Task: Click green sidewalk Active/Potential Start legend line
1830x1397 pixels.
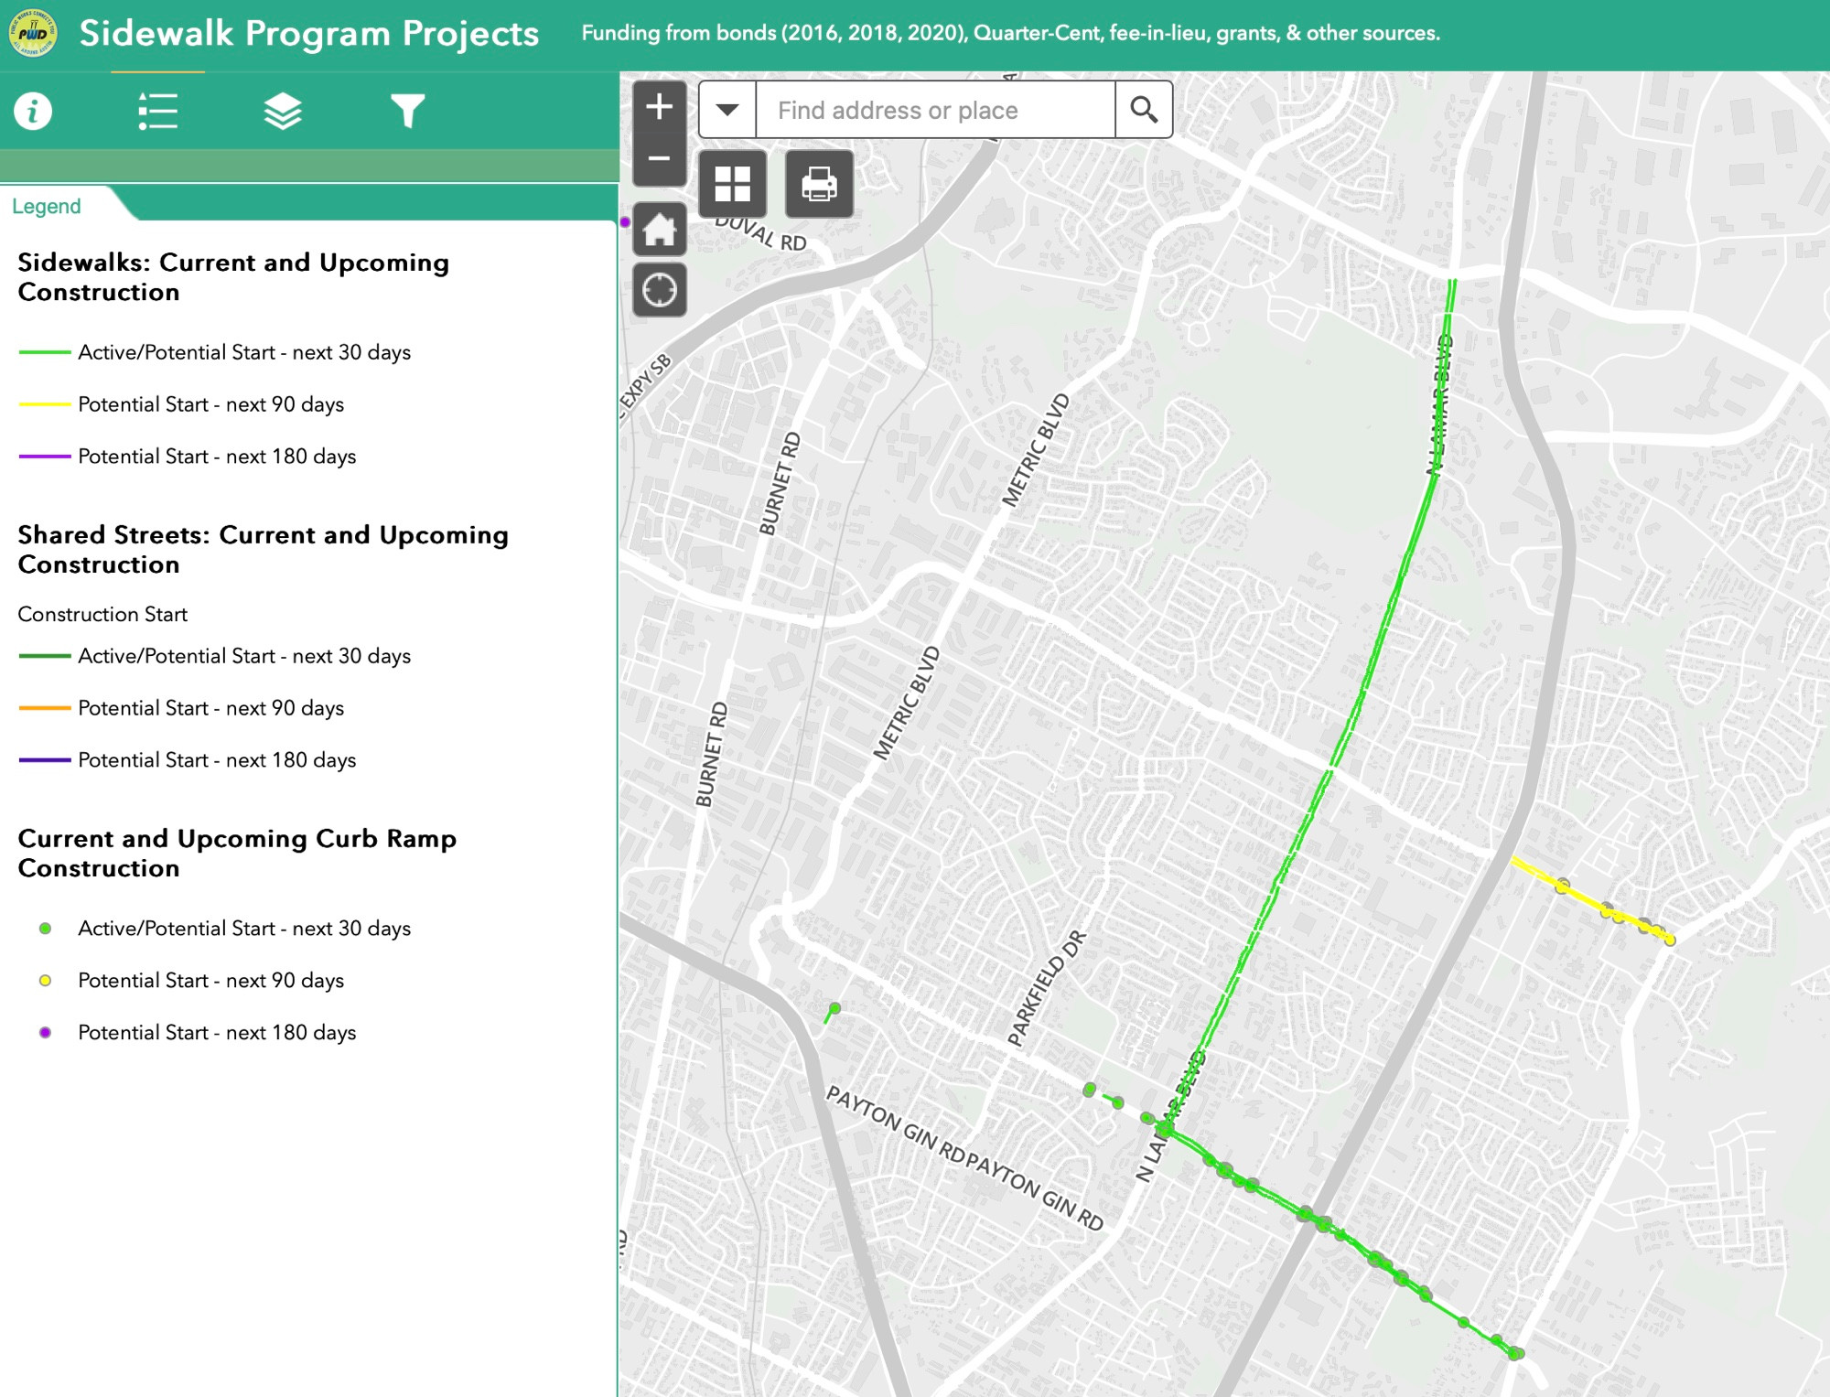Action: pyautogui.click(x=45, y=352)
